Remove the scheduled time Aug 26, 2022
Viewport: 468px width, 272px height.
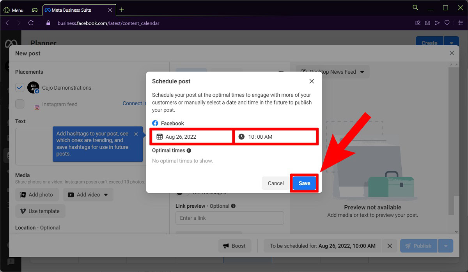click(x=390, y=246)
